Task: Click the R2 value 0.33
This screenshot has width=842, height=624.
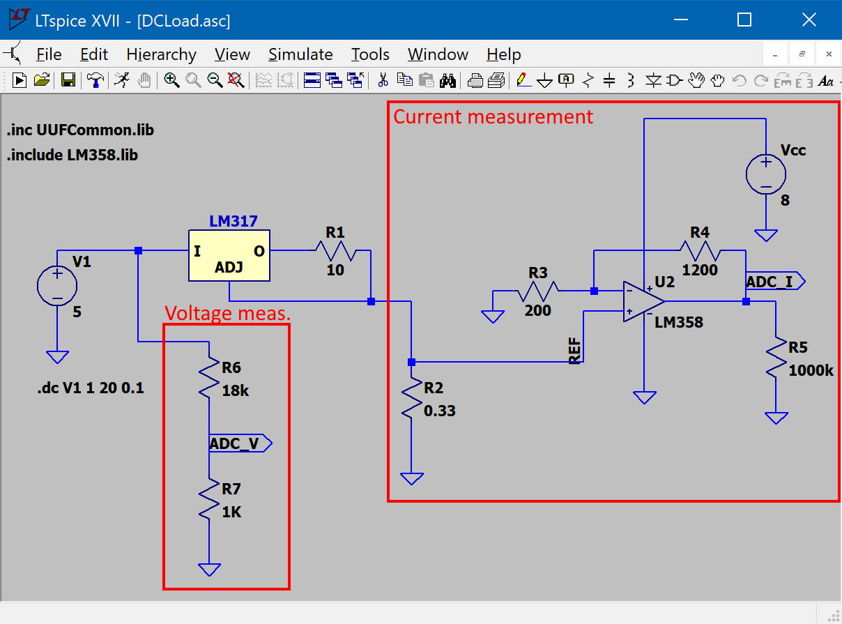Action: click(440, 411)
